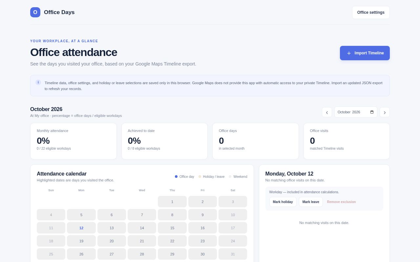Select day 7 in the calendar

pyautogui.click(x=142, y=215)
